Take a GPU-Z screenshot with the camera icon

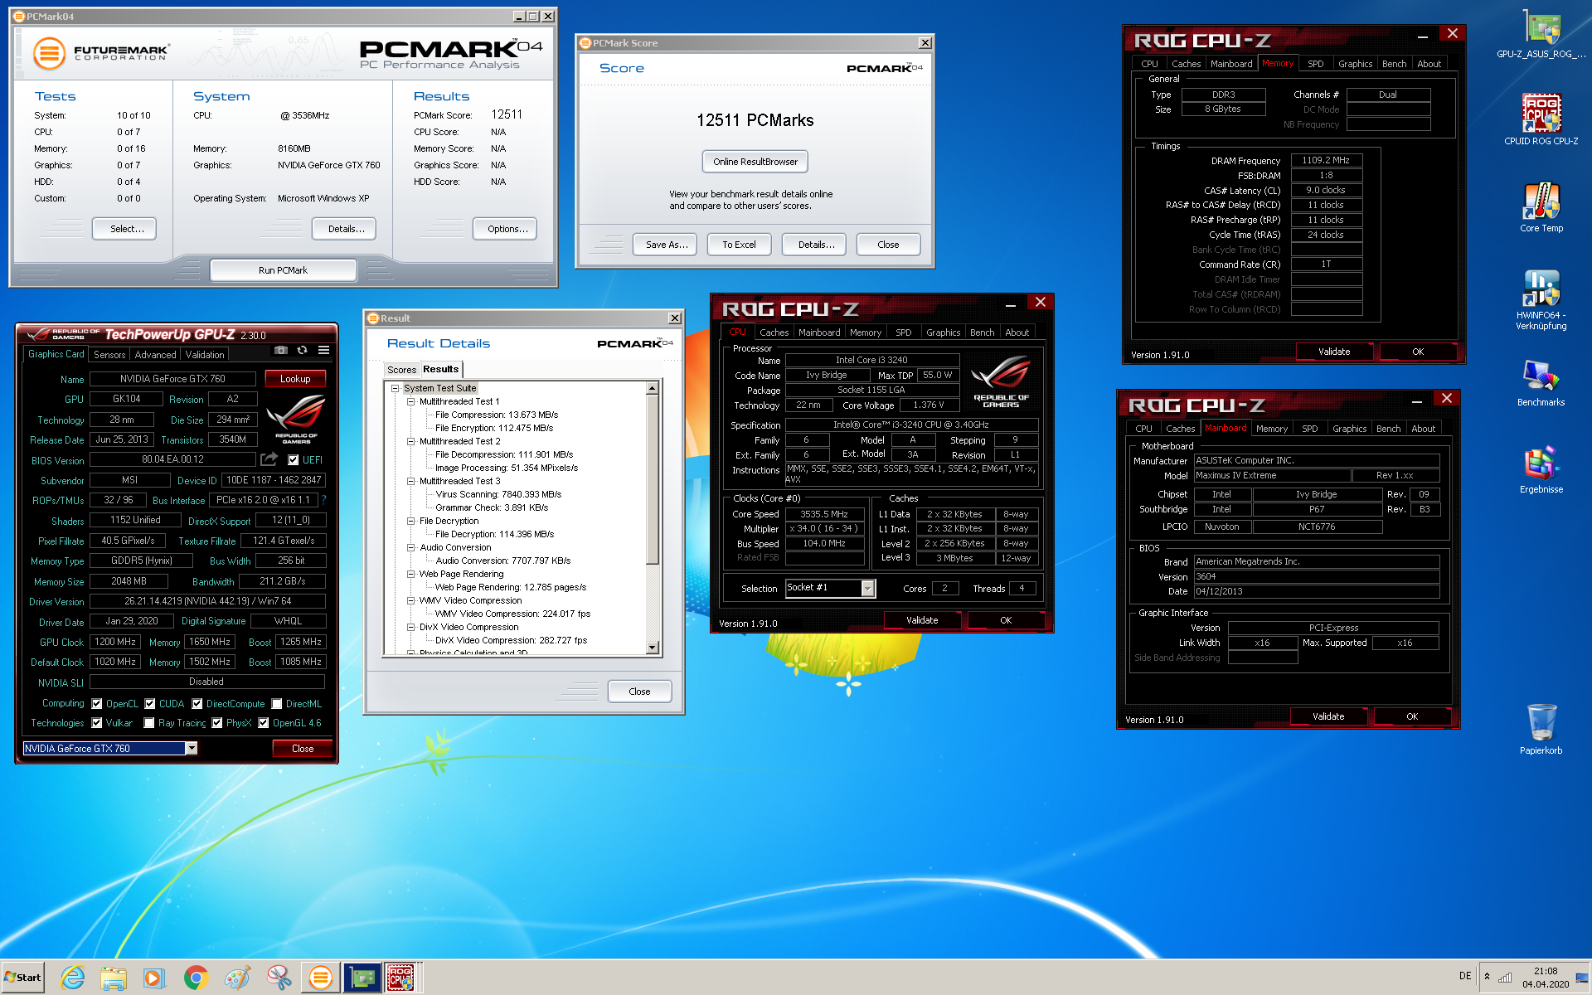click(x=281, y=350)
